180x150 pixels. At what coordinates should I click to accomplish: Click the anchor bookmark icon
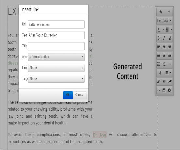click(160, 73)
